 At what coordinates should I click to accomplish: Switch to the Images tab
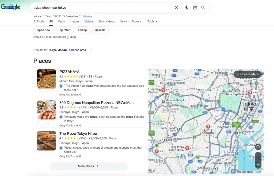[75, 21]
